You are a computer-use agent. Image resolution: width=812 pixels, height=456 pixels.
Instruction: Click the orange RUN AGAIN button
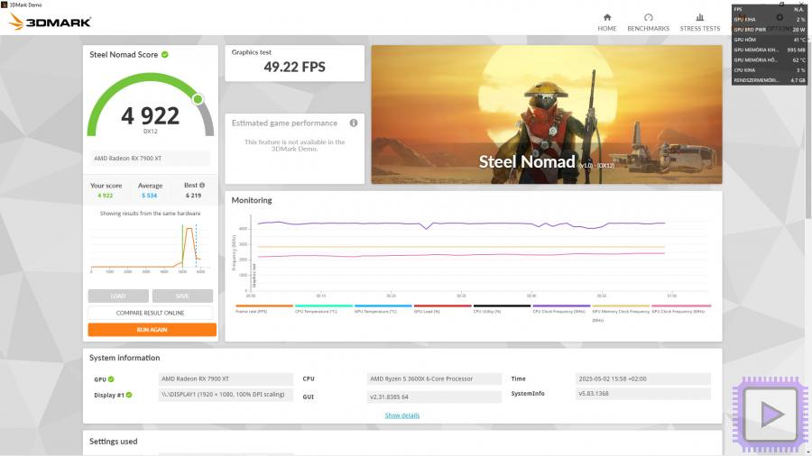pos(152,329)
